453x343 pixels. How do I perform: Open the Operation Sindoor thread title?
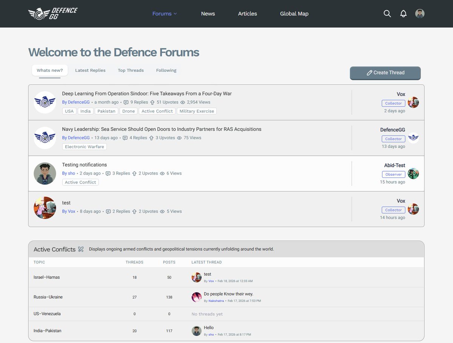147,93
